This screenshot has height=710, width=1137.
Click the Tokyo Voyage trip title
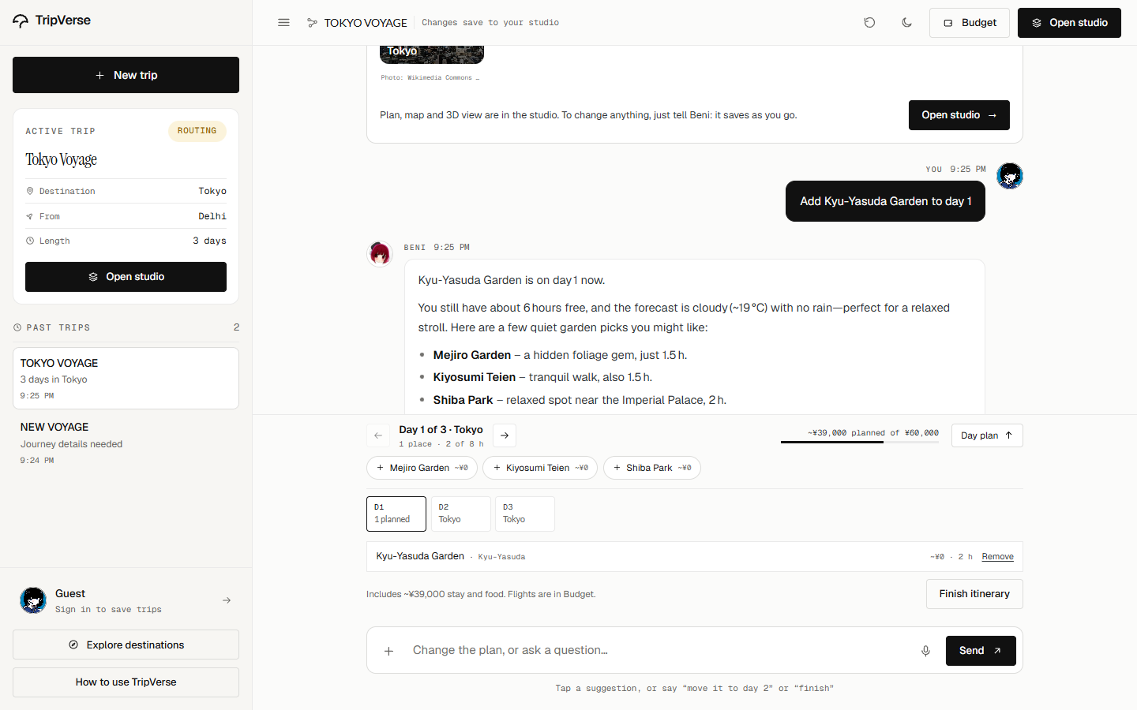click(x=61, y=159)
